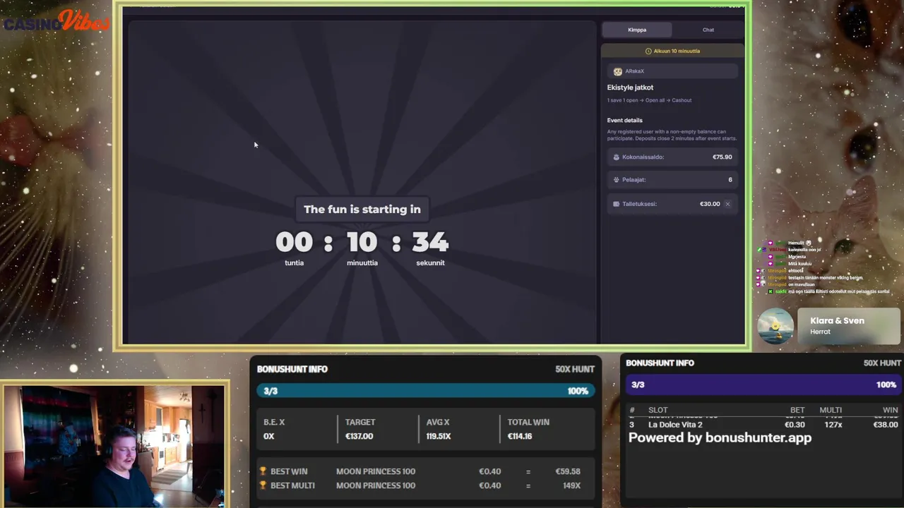Remove the €30.00 deposit with the X
This screenshot has height=508, width=904.
(x=727, y=204)
